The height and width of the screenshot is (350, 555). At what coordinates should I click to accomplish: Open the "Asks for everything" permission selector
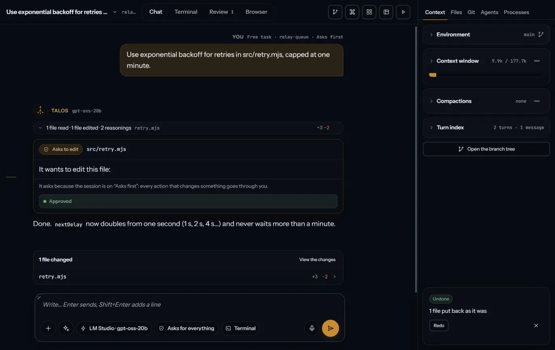(x=187, y=328)
